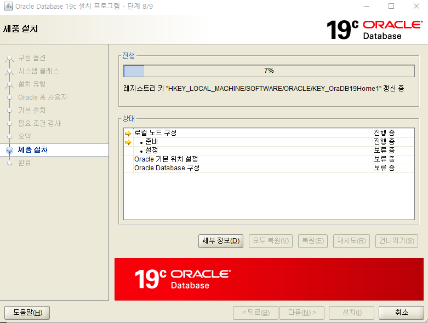Select 제품 설치 step label in sidebar

[33, 149]
